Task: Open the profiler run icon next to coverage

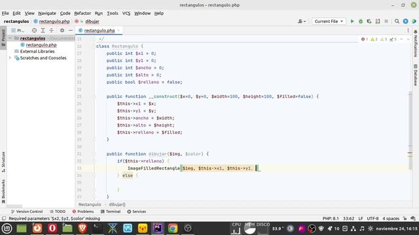Action: pos(378,22)
